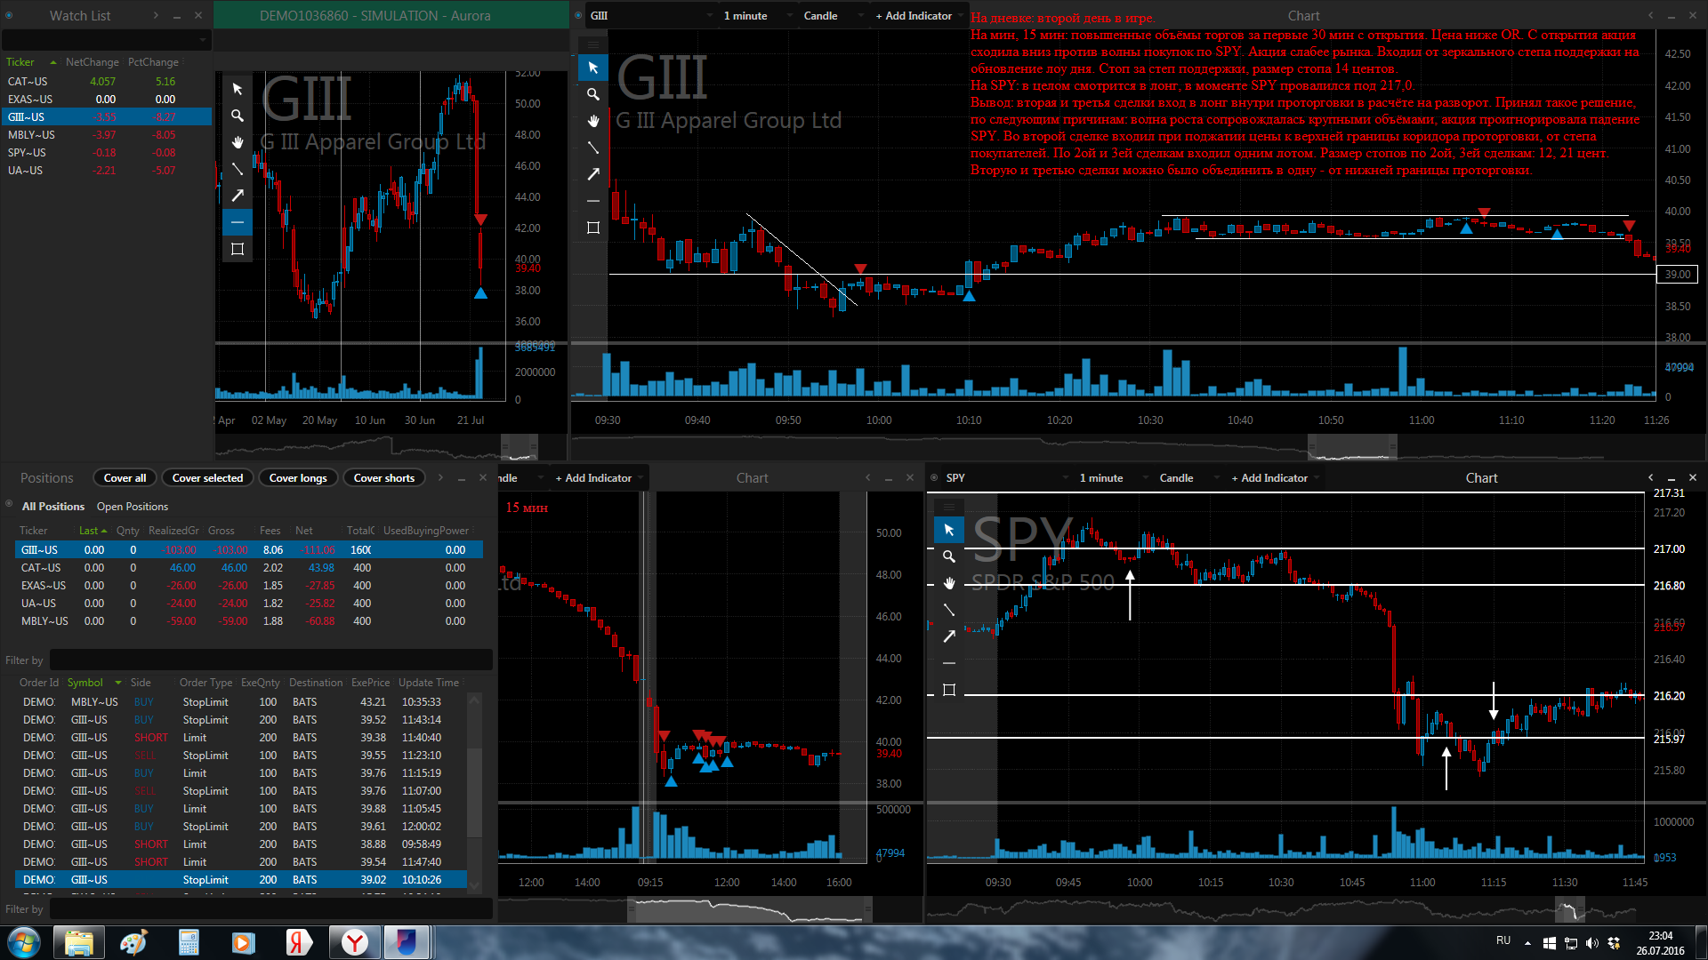
Task: Select the MBLY~US row in the watch list
Action: (106, 135)
